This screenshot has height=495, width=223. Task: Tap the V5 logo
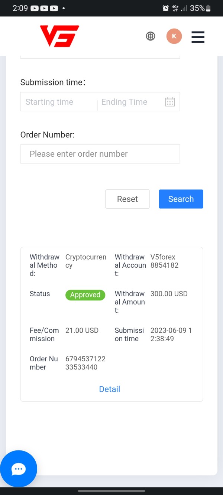tap(59, 36)
